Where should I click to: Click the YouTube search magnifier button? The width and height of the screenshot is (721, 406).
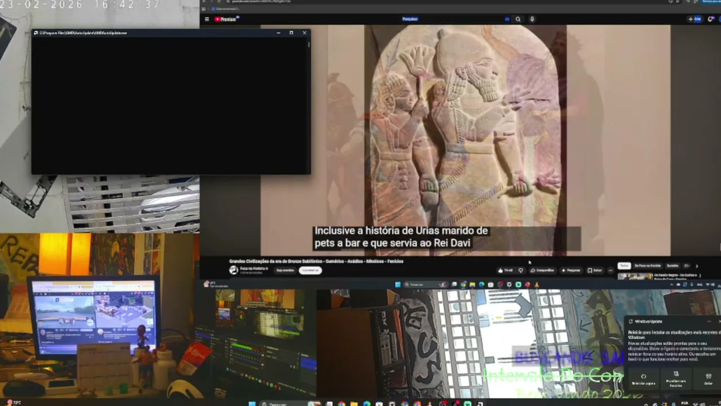tap(518, 19)
